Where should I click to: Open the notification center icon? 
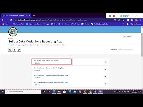point(139,92)
